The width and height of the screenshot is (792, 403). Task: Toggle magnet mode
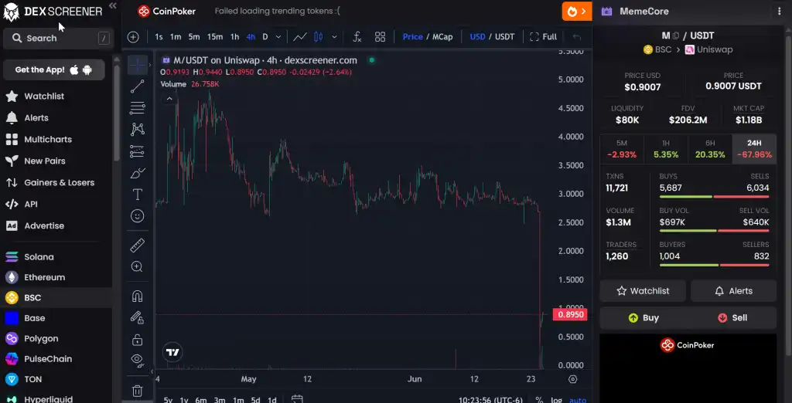click(x=137, y=296)
